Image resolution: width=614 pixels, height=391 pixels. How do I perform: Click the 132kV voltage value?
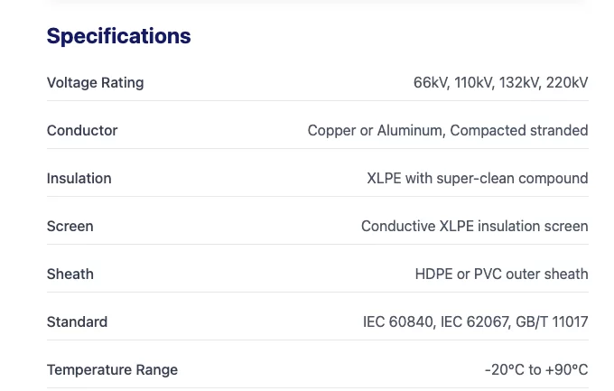click(520, 83)
